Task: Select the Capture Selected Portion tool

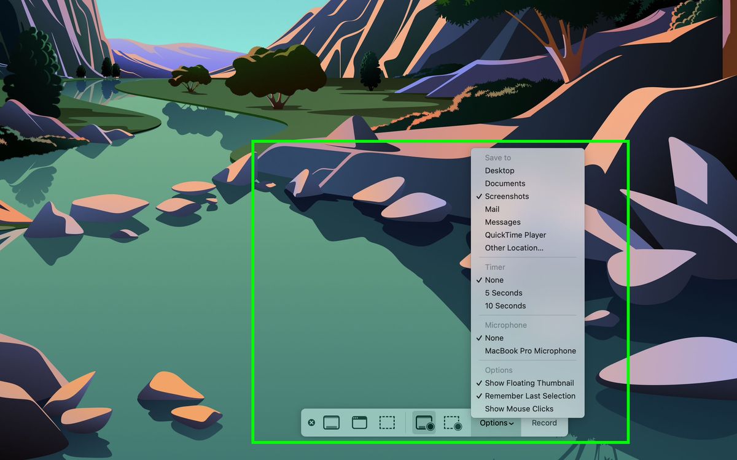Action: 388,422
